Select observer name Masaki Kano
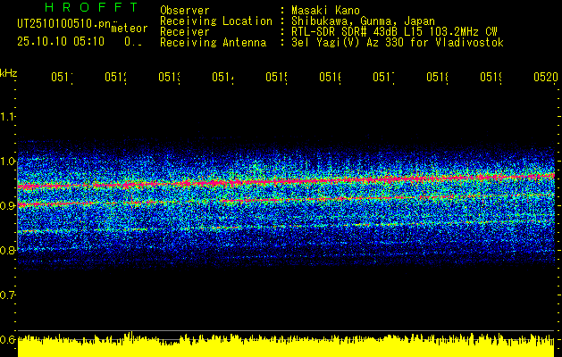This screenshot has width=562, height=357. click(x=325, y=10)
